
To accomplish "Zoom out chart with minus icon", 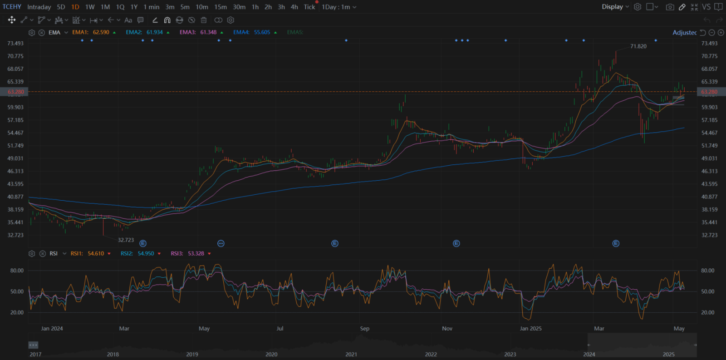I will click(x=712, y=33).
